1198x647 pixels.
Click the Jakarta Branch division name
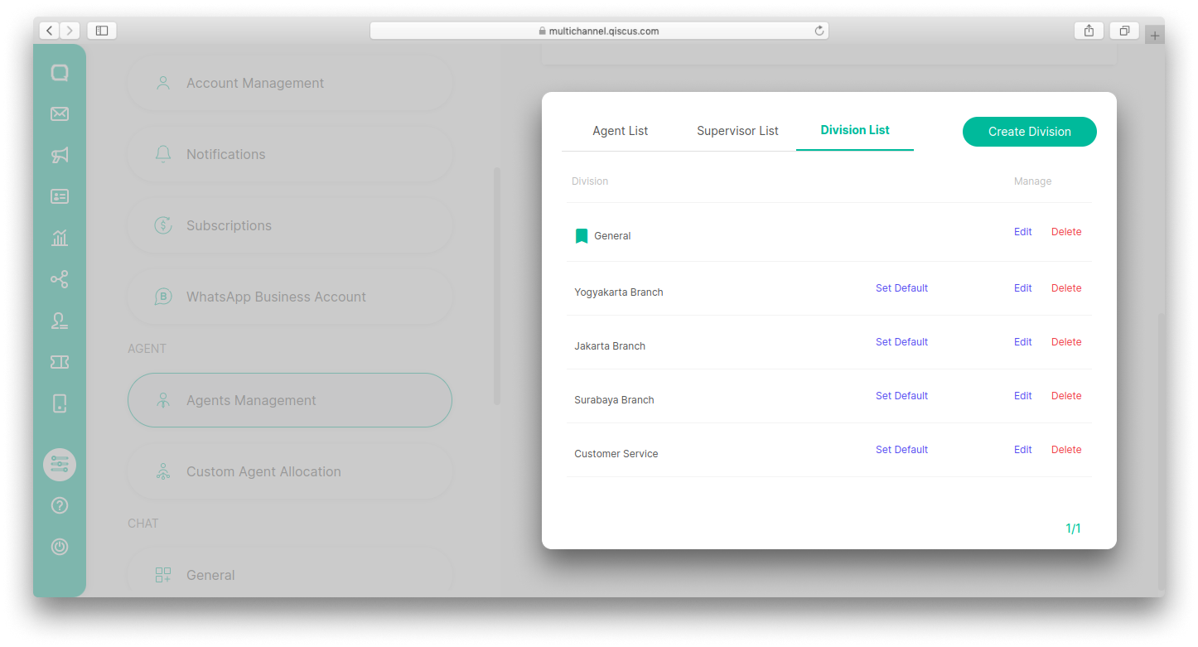[x=610, y=346]
